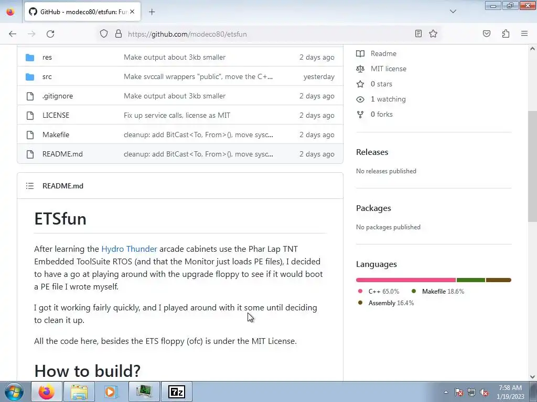Open README.md in file list
The height and width of the screenshot is (402, 537).
[63, 154]
